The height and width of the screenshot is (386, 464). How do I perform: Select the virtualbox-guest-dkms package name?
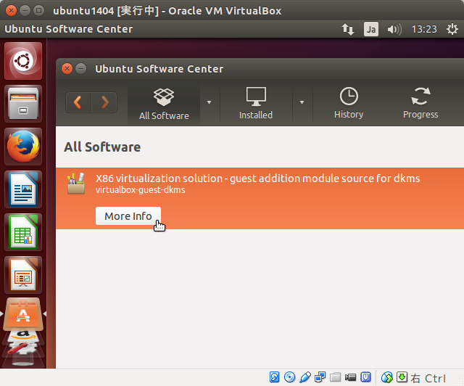tap(140, 190)
